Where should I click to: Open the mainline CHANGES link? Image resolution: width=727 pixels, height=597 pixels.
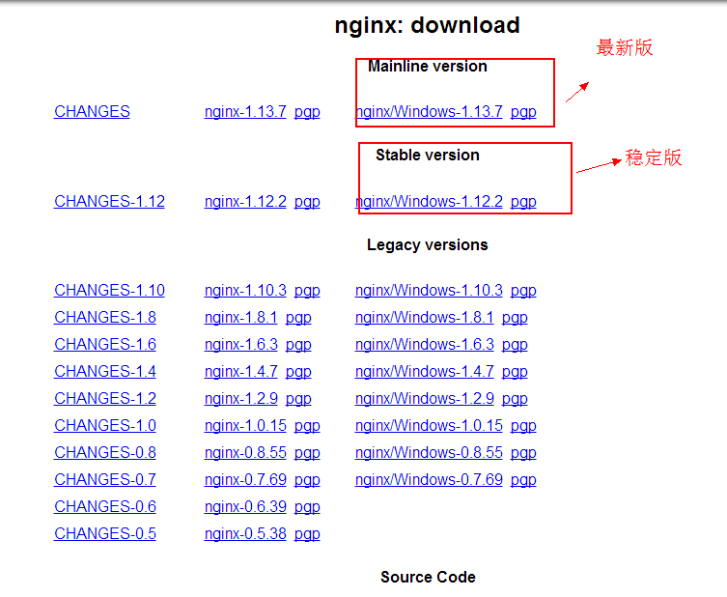pyautogui.click(x=92, y=111)
